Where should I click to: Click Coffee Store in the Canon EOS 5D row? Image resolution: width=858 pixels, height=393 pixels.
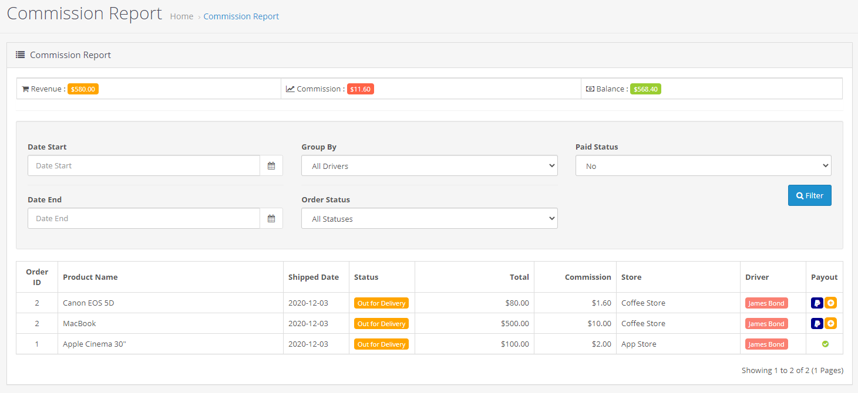pos(643,303)
